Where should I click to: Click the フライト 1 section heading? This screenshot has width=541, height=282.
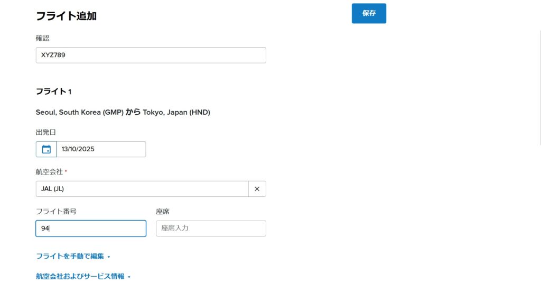pos(53,92)
